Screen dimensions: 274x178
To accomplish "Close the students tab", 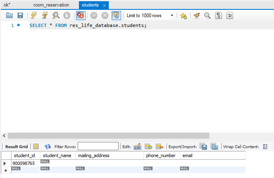I will coord(105,5).
